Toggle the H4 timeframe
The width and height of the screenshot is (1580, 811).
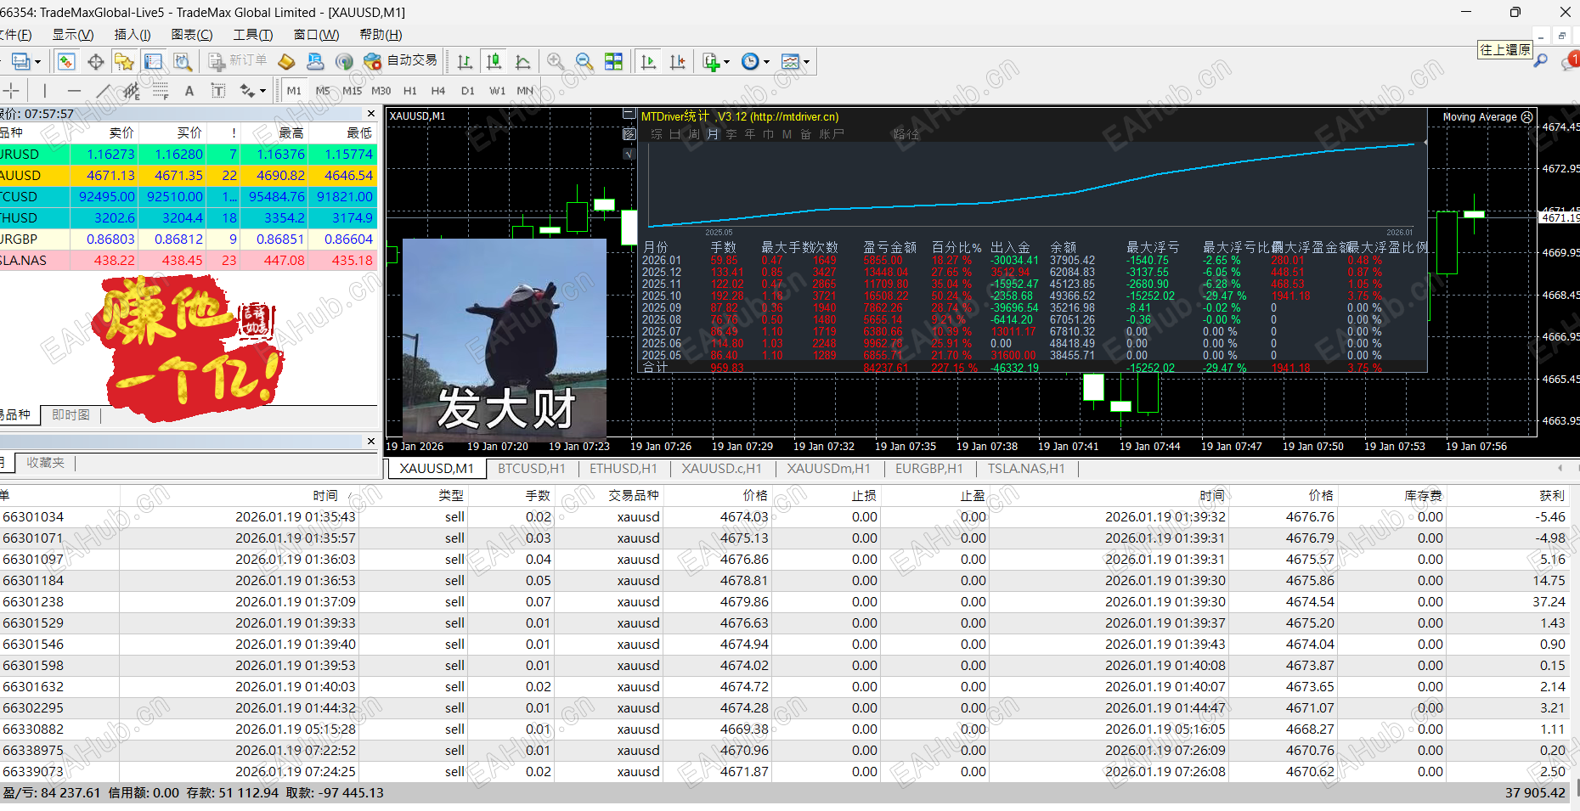click(438, 90)
